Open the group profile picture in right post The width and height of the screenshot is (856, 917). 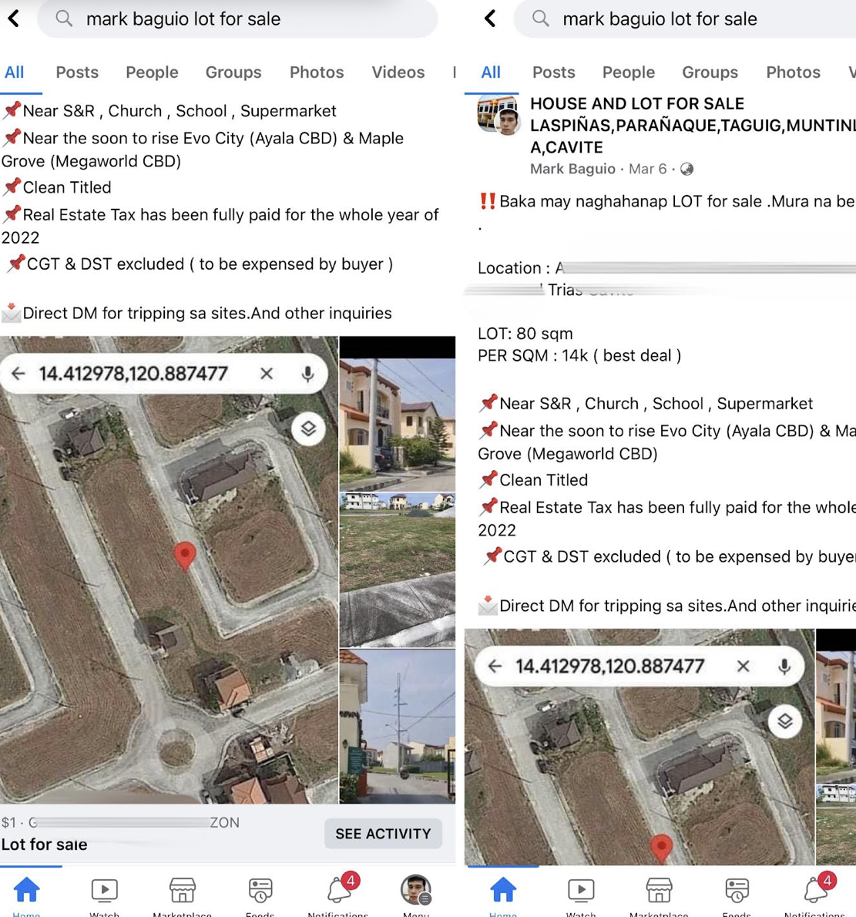[x=498, y=115]
